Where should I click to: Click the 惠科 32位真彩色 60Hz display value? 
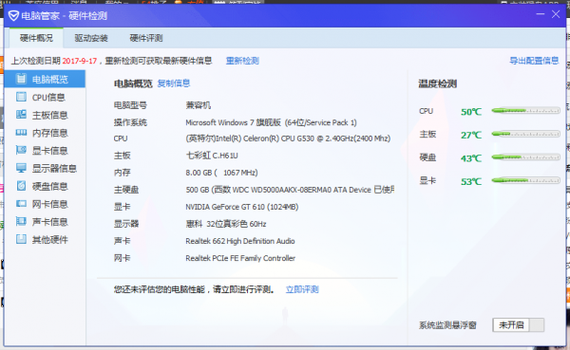coord(226,224)
